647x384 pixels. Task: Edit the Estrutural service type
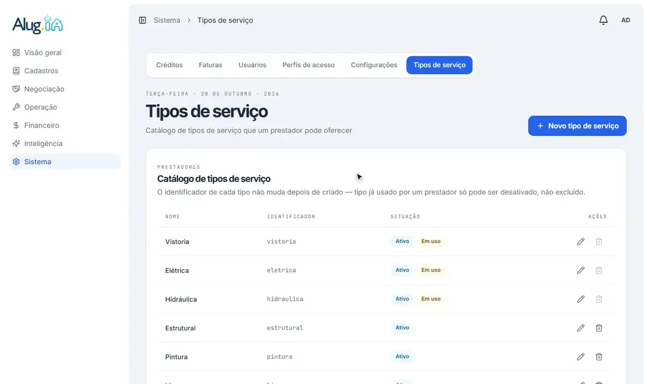581,328
